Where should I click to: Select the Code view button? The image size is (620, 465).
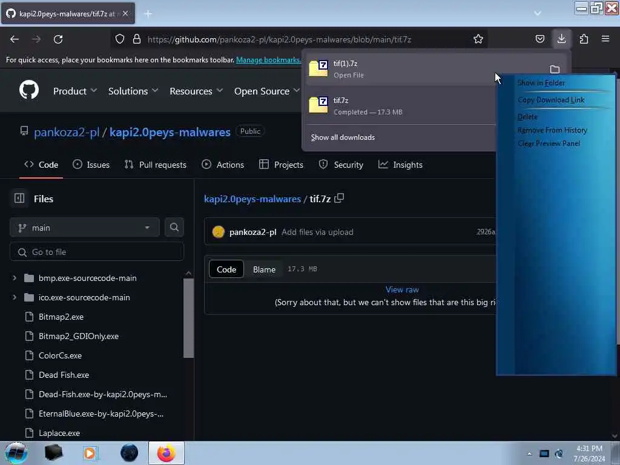pyautogui.click(x=226, y=269)
